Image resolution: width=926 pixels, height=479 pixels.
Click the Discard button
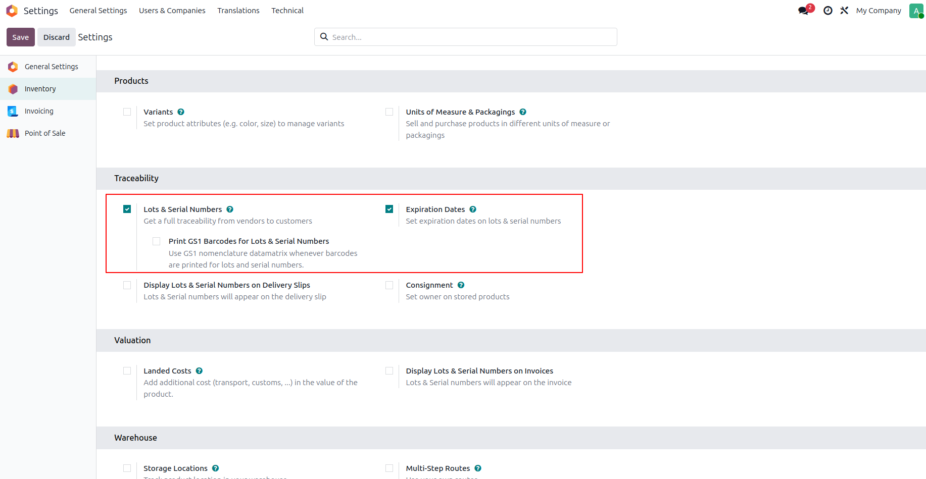[57, 37]
